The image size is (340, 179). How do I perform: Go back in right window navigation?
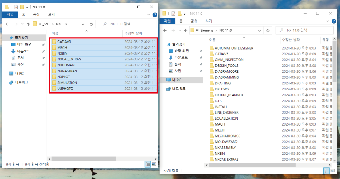point(165,31)
